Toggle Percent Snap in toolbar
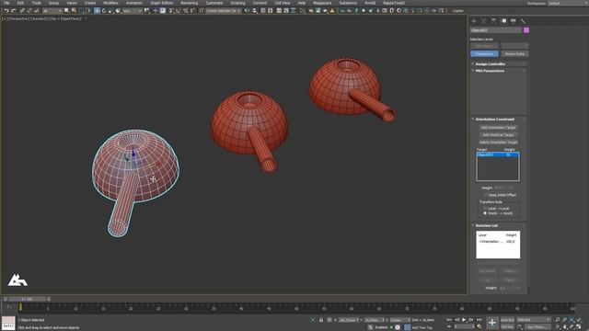The image size is (589, 331). click(186, 11)
